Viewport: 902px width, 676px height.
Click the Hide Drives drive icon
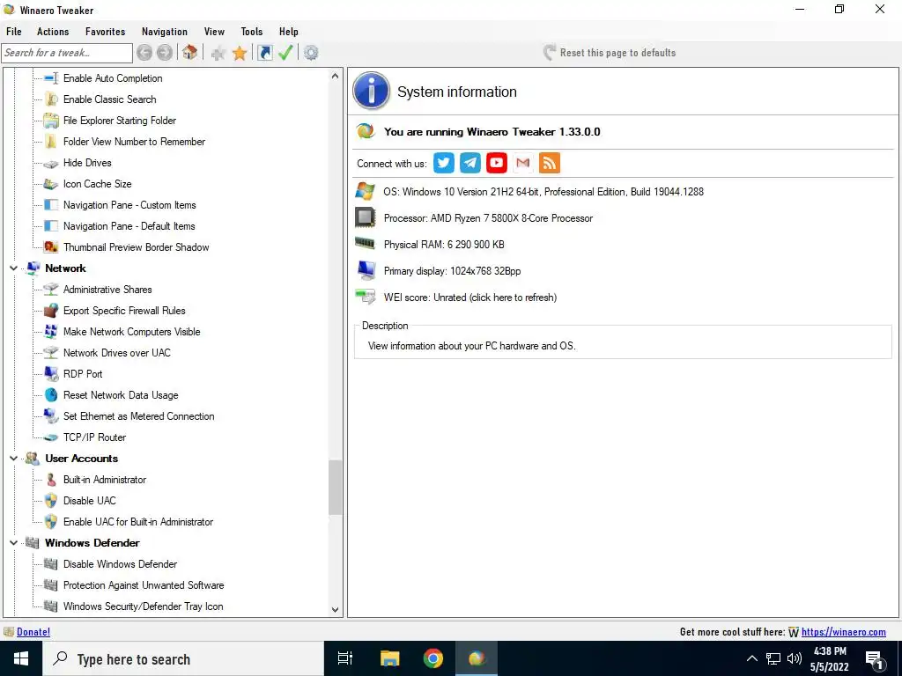pyautogui.click(x=51, y=163)
